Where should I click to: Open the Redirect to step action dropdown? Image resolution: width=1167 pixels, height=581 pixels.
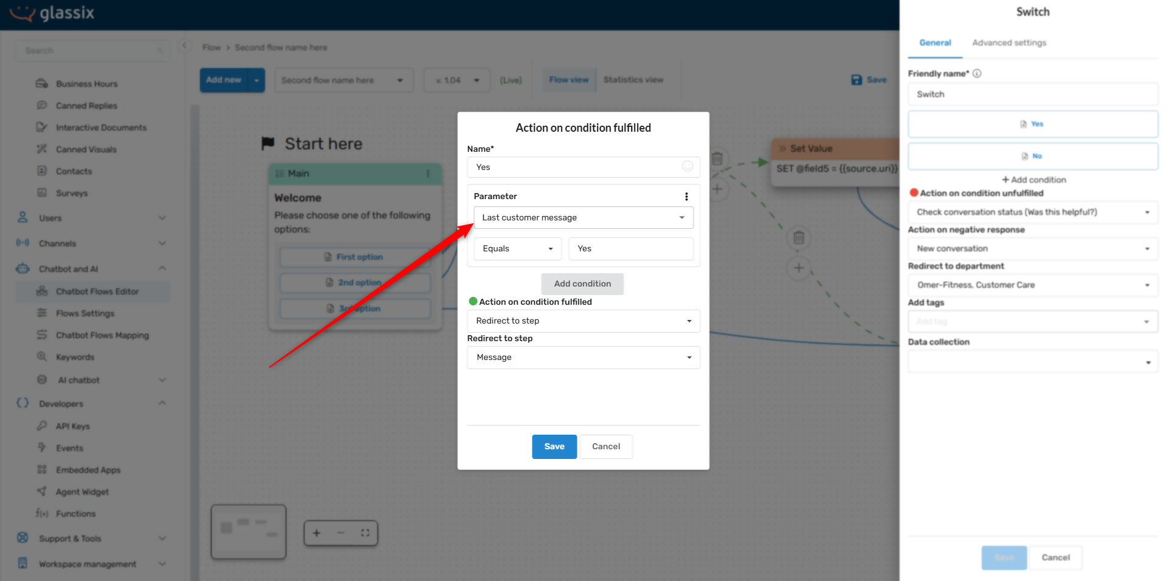583,321
